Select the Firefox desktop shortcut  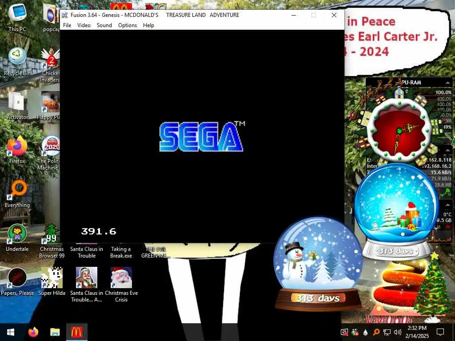point(17,150)
